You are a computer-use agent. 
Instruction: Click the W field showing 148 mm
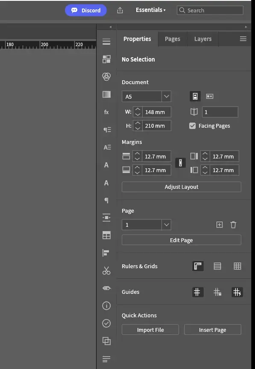pos(157,112)
